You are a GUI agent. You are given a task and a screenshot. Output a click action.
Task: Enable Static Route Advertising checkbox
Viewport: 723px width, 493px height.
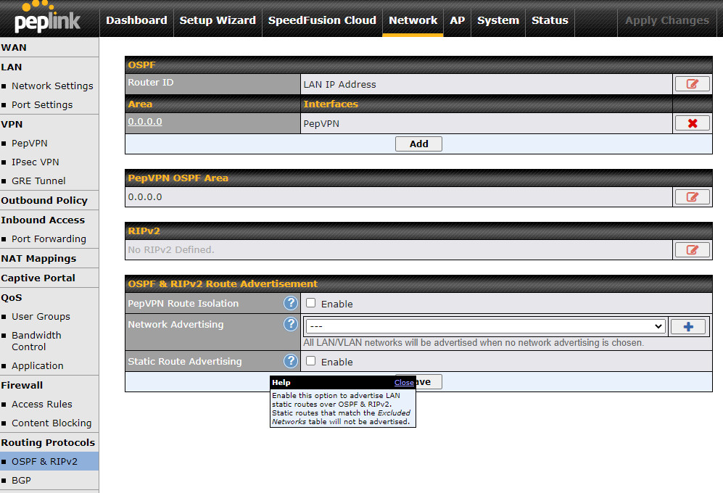[311, 361]
